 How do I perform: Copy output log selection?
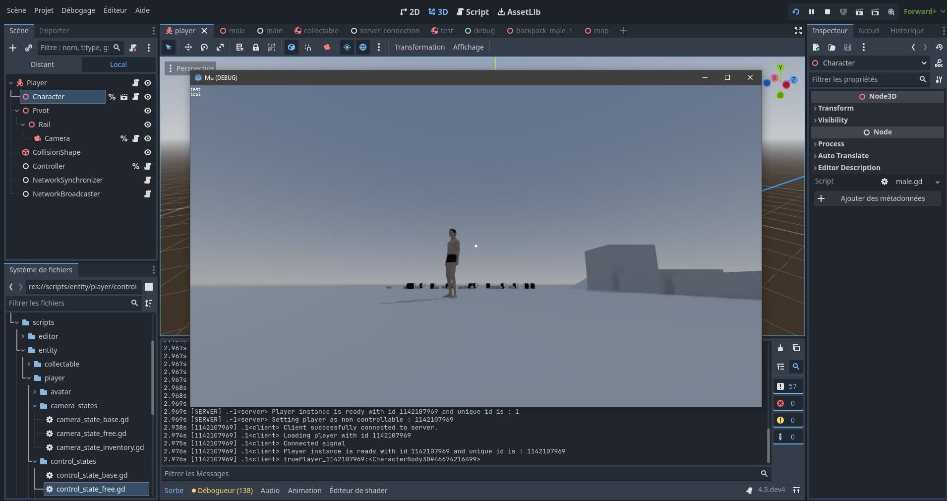[796, 348]
